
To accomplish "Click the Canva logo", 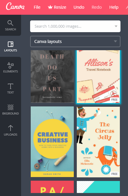I will [x=15, y=6].
